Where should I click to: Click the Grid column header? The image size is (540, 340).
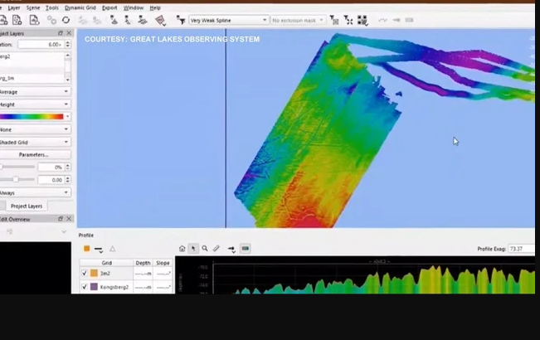tap(107, 263)
